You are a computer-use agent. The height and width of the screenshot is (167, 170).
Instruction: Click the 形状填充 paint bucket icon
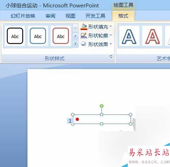pos(84,27)
